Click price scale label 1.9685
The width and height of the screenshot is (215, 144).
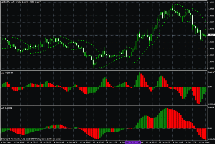coord(211,16)
